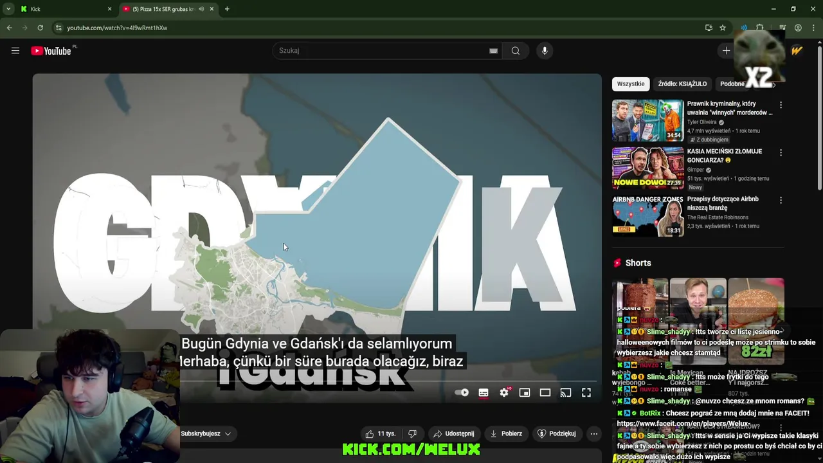Screen dimensions: 823x463
Task: Open faceit link in chat
Action: (x=683, y=424)
